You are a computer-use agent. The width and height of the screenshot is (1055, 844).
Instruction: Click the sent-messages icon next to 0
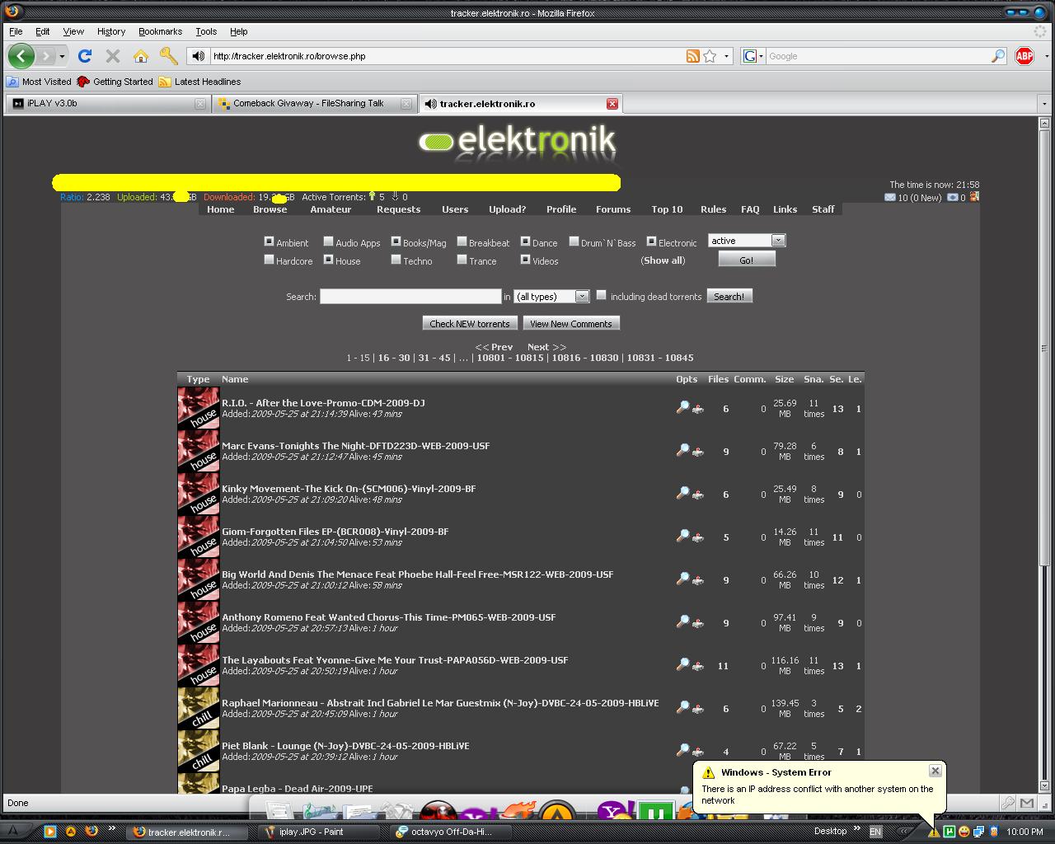[x=953, y=198]
